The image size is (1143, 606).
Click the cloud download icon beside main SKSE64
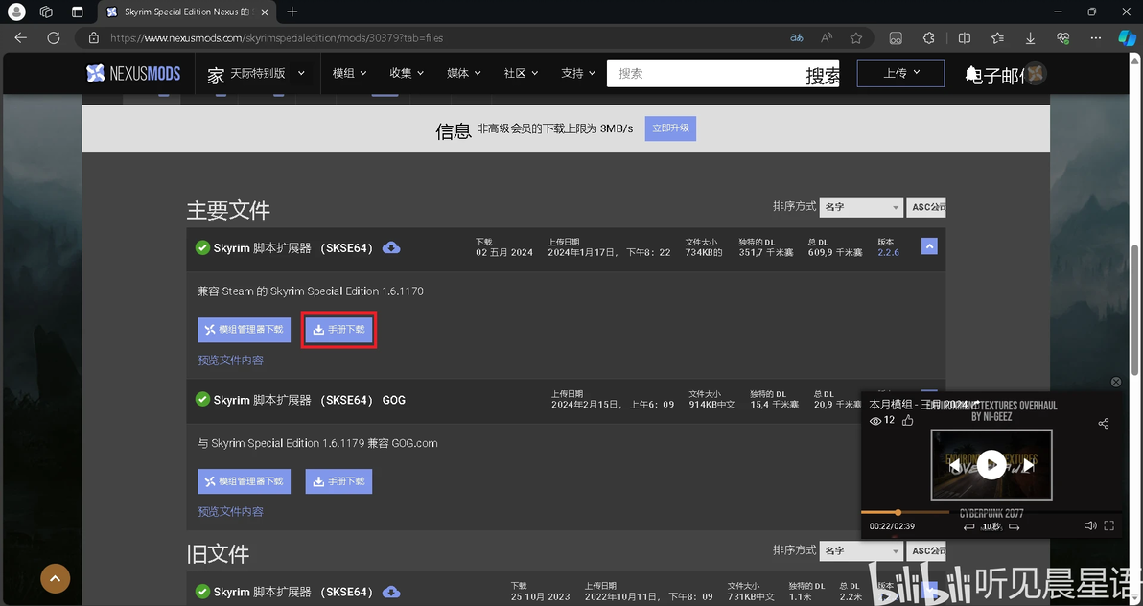point(390,248)
